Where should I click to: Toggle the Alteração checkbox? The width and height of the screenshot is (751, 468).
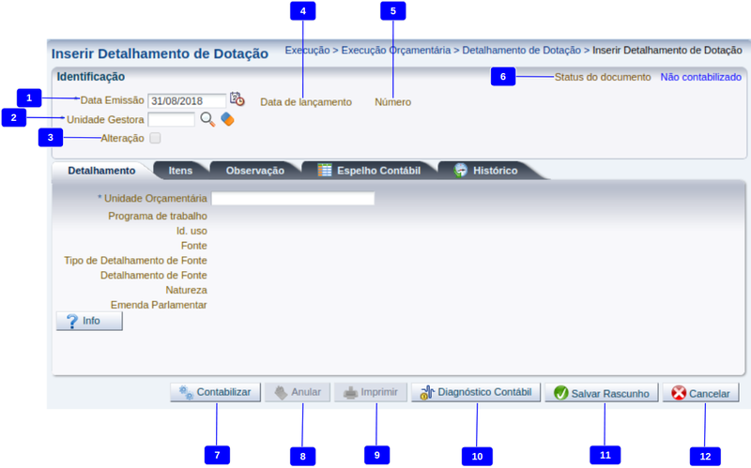pyautogui.click(x=155, y=139)
